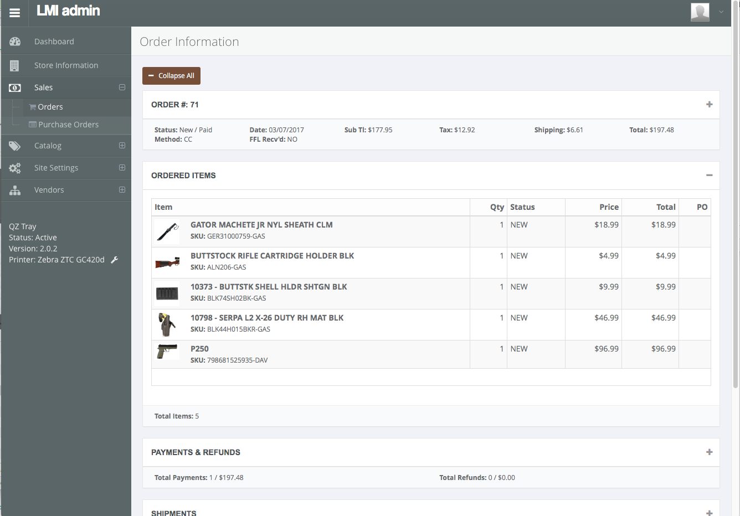Open the Gator Machete Jr item link

tap(261, 225)
